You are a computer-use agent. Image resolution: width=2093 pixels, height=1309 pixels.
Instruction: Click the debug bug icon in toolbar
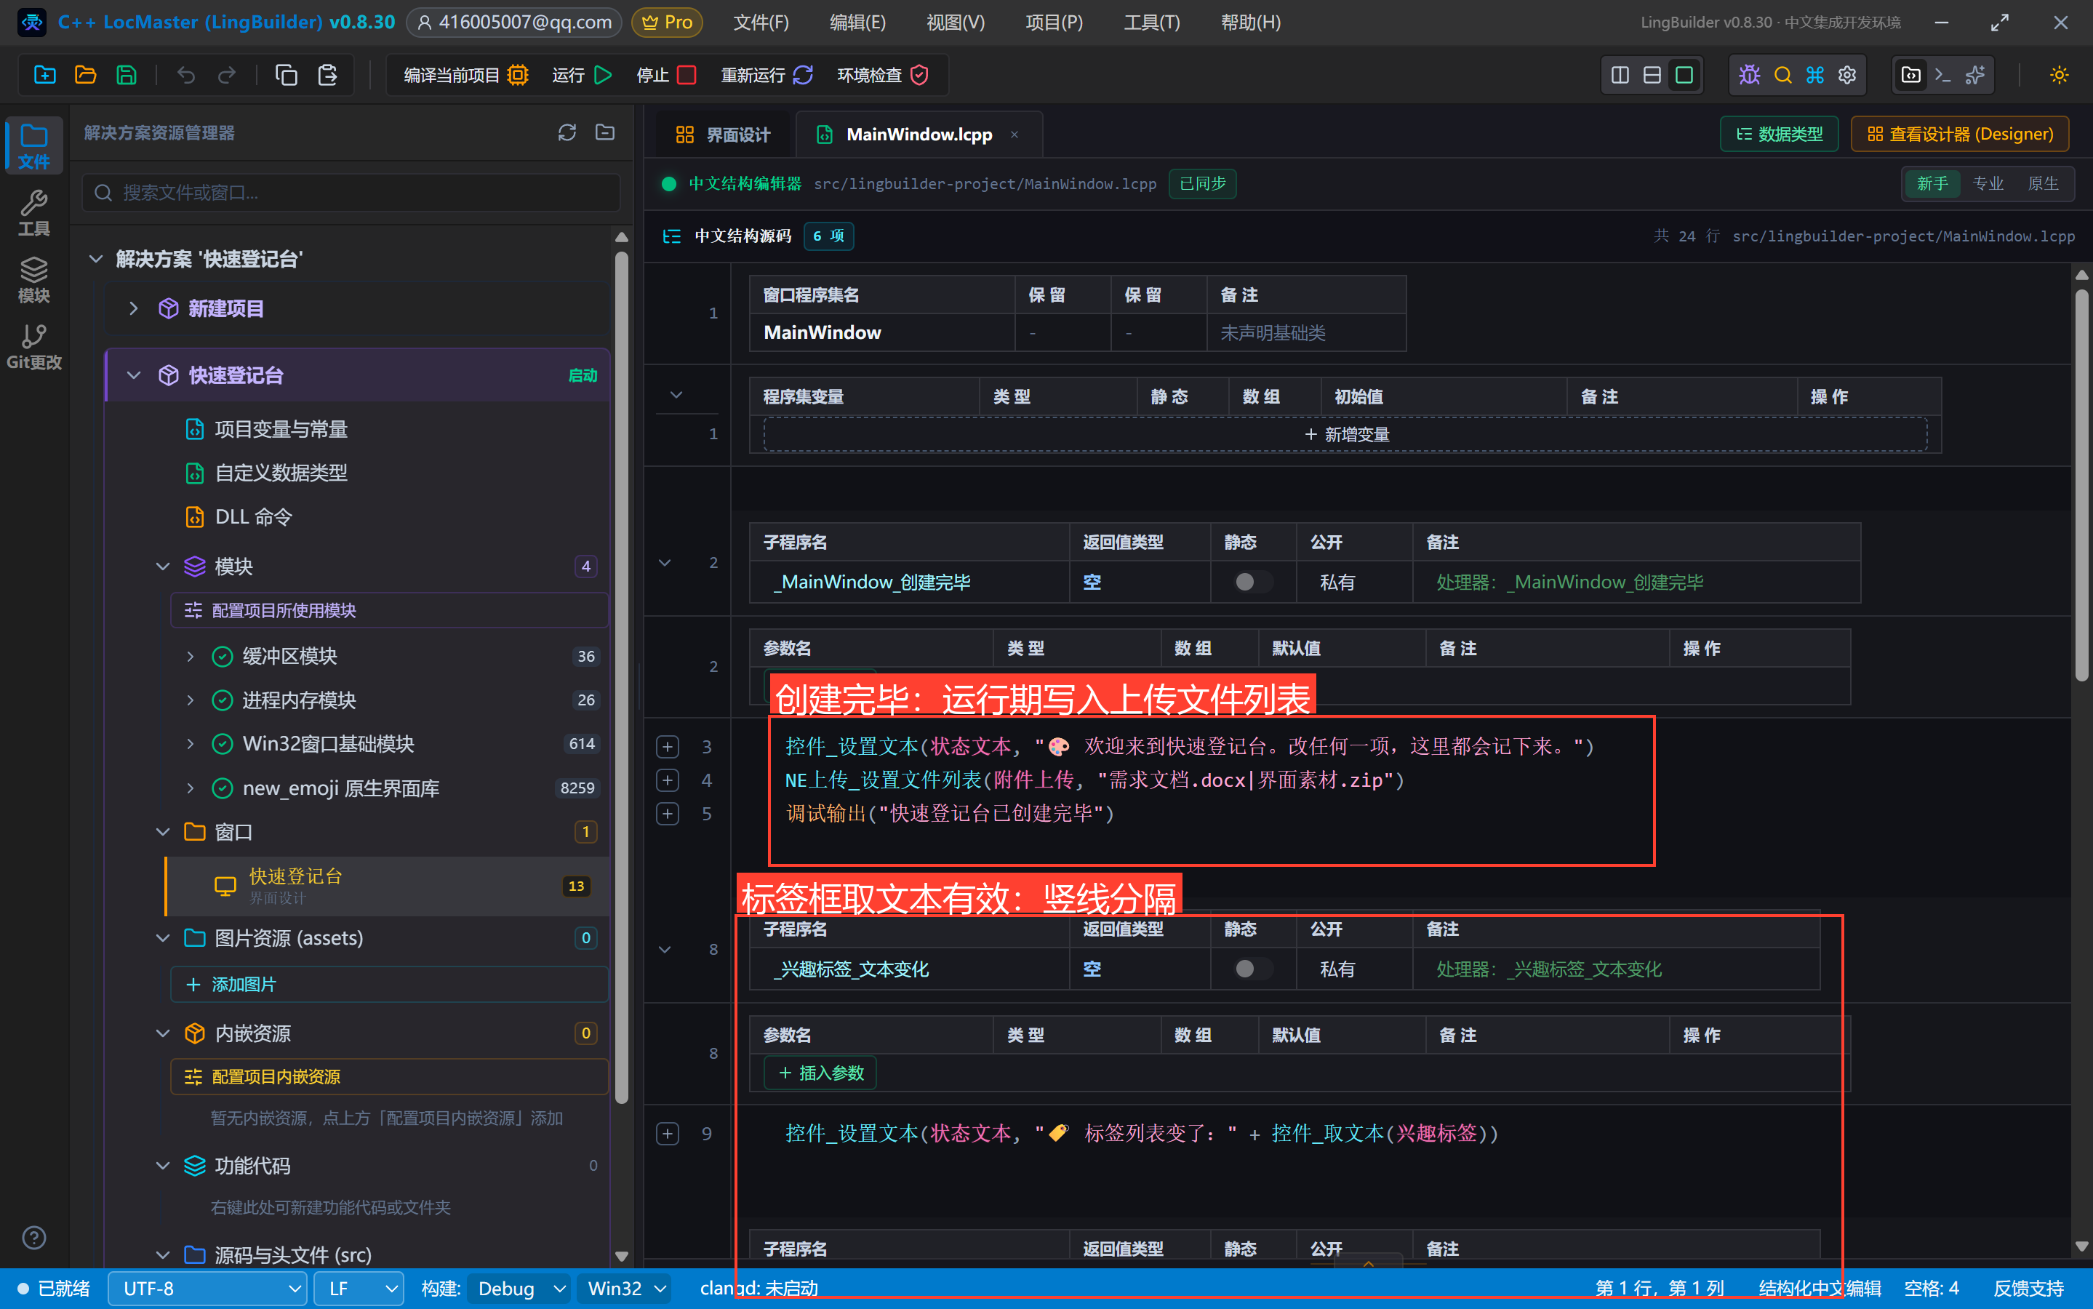1748,76
